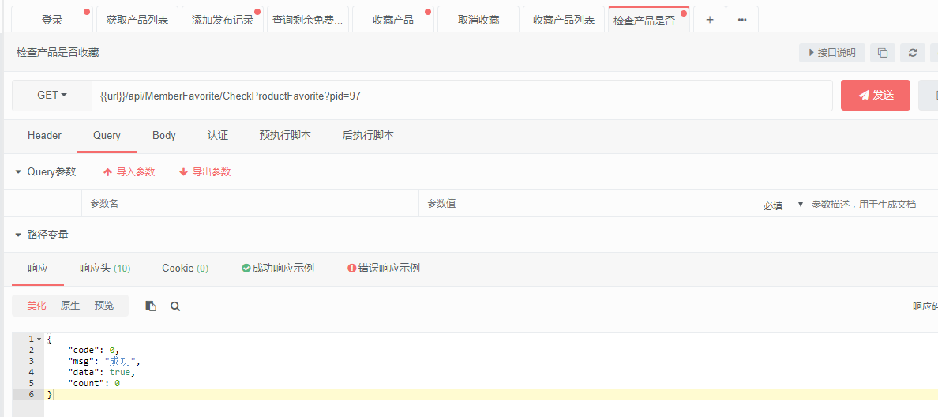Open the more tabs ellipsis menu
This screenshot has width=938, height=417.
[742, 20]
